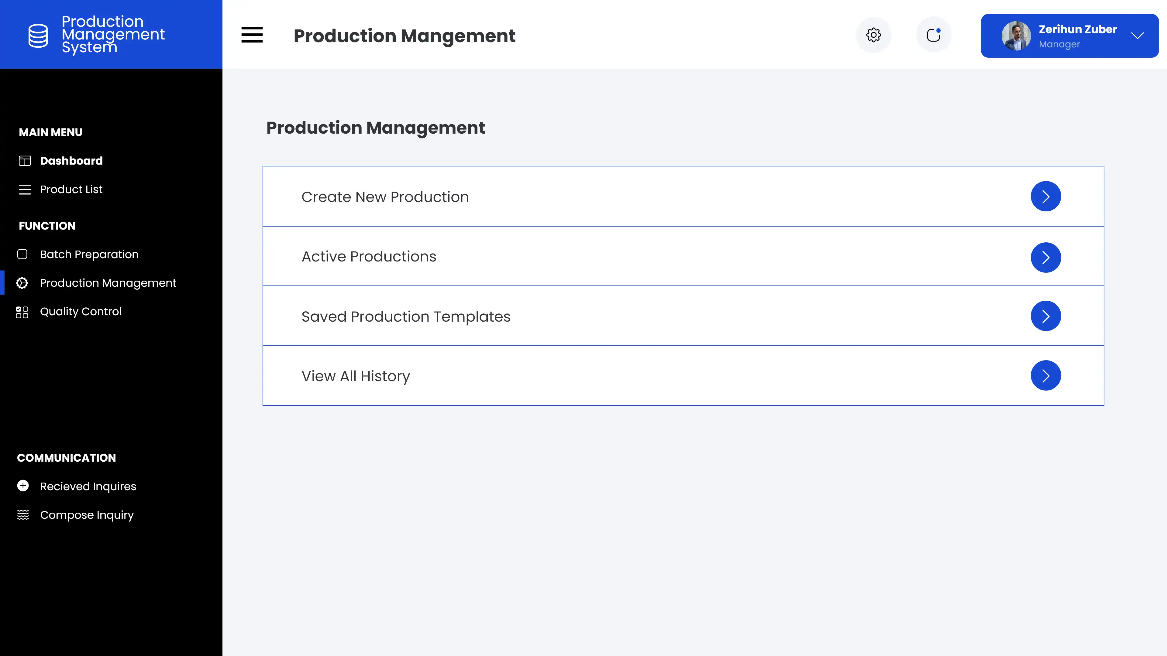Select Quality Control menu item
The height and width of the screenshot is (656, 1167).
(x=81, y=312)
